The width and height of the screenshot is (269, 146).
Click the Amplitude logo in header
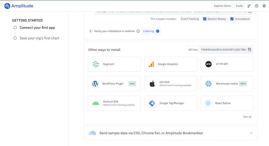click(19, 6)
